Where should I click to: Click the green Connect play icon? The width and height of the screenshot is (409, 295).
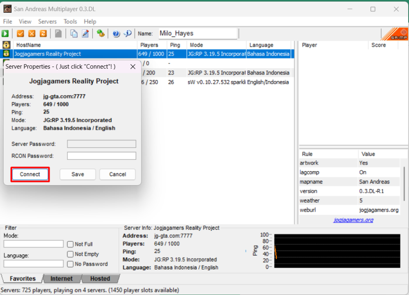coord(5,34)
